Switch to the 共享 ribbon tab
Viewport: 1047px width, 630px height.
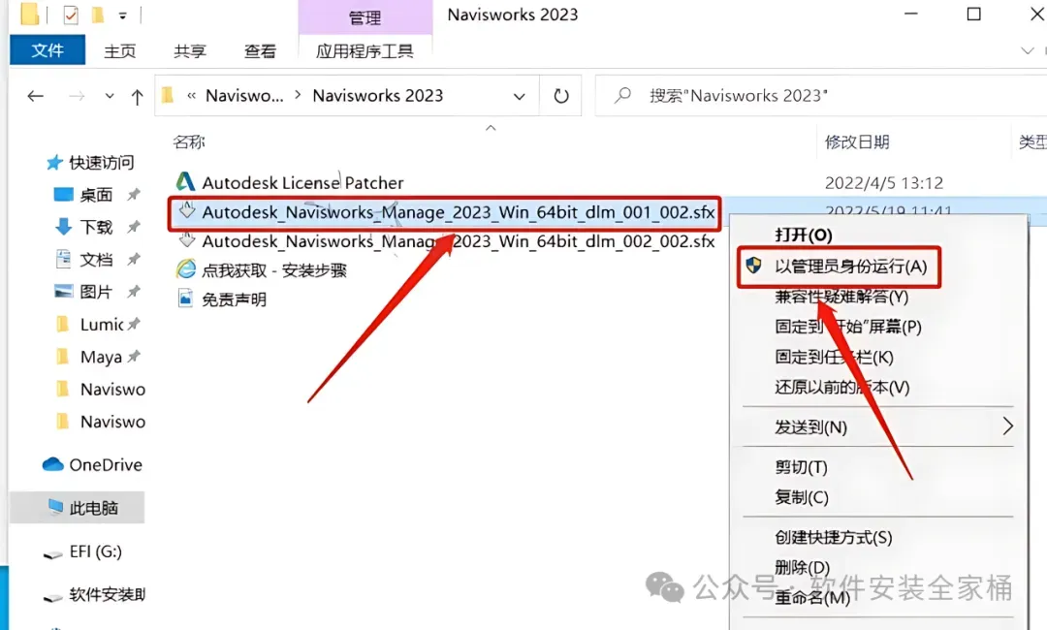190,50
